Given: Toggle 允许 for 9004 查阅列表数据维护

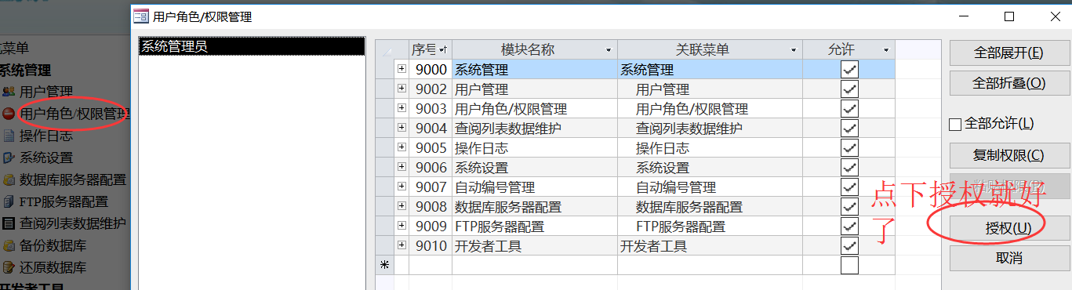Looking at the screenshot, I should click(849, 129).
